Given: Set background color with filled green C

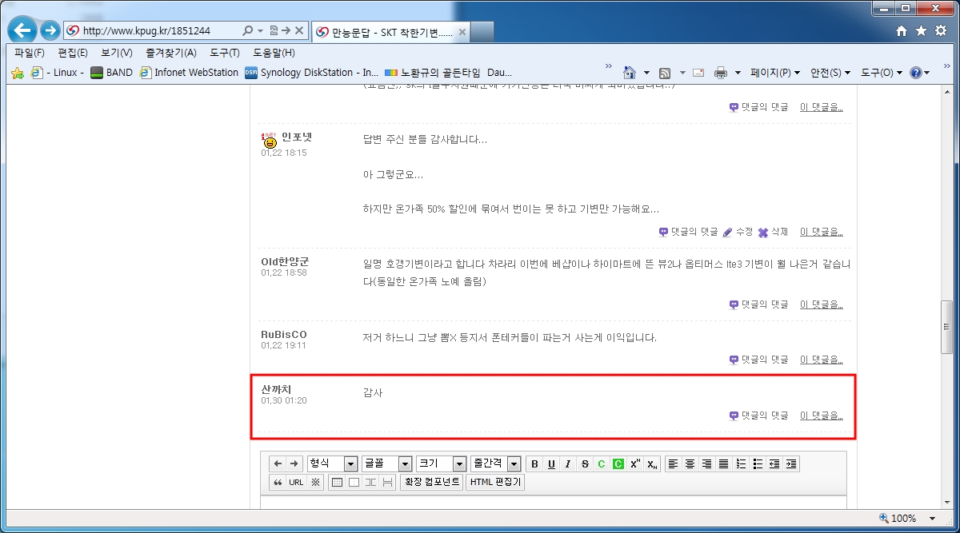Looking at the screenshot, I should coord(618,464).
